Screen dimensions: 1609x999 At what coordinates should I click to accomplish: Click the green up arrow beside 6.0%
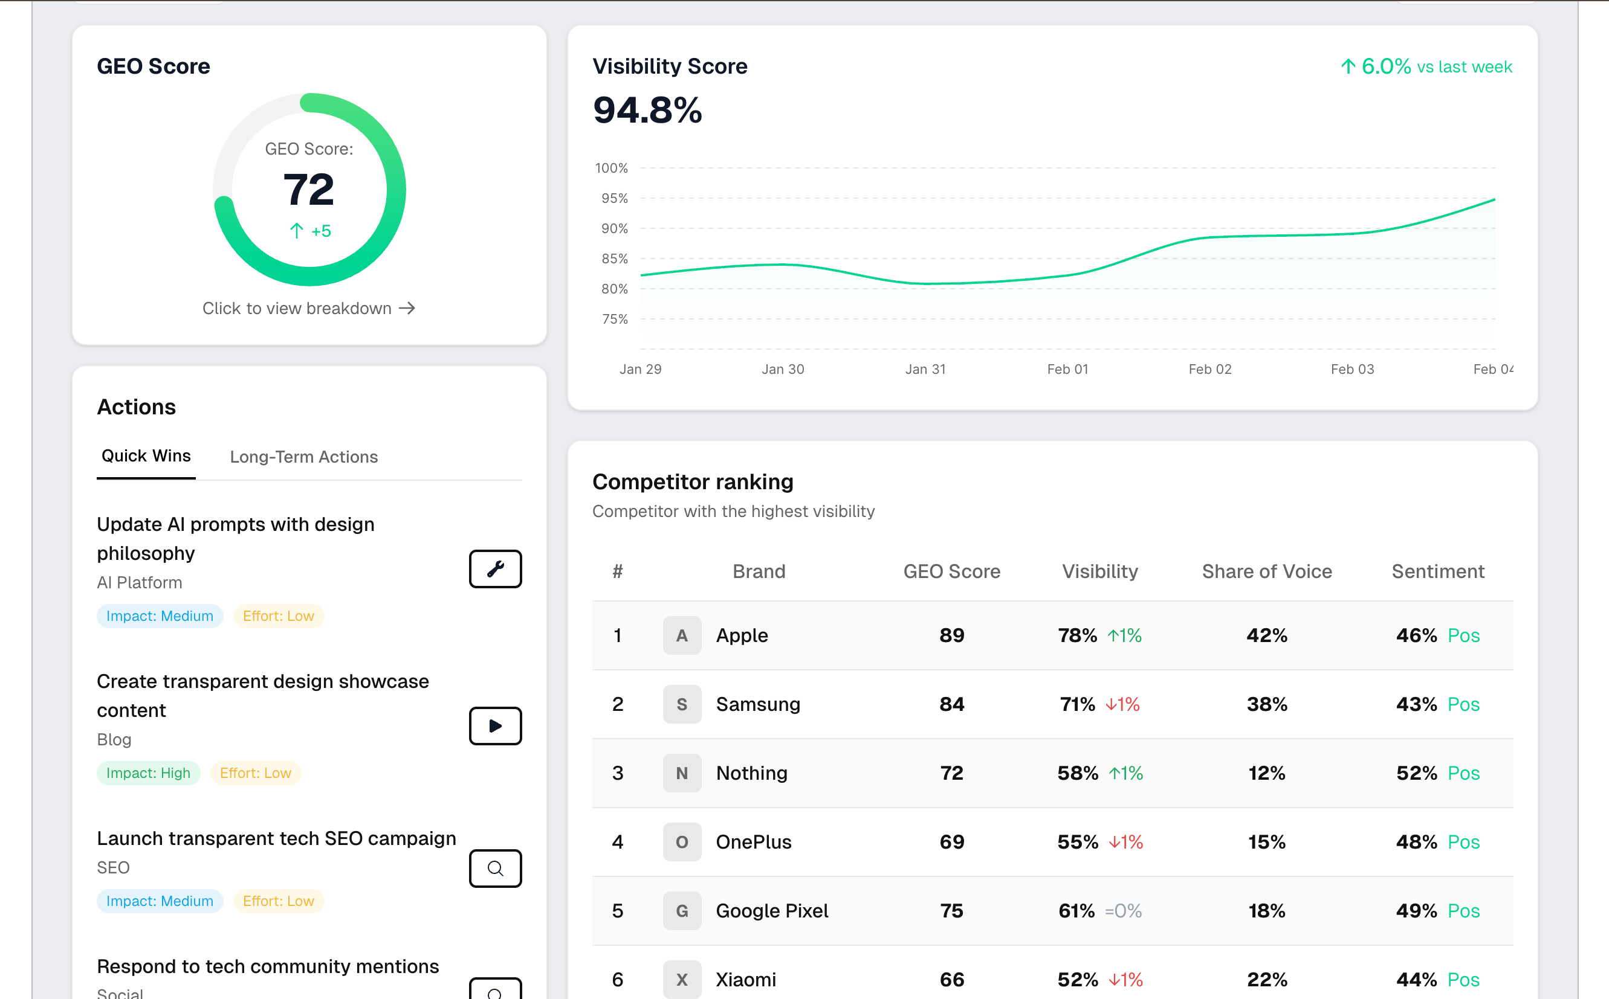(x=1348, y=66)
